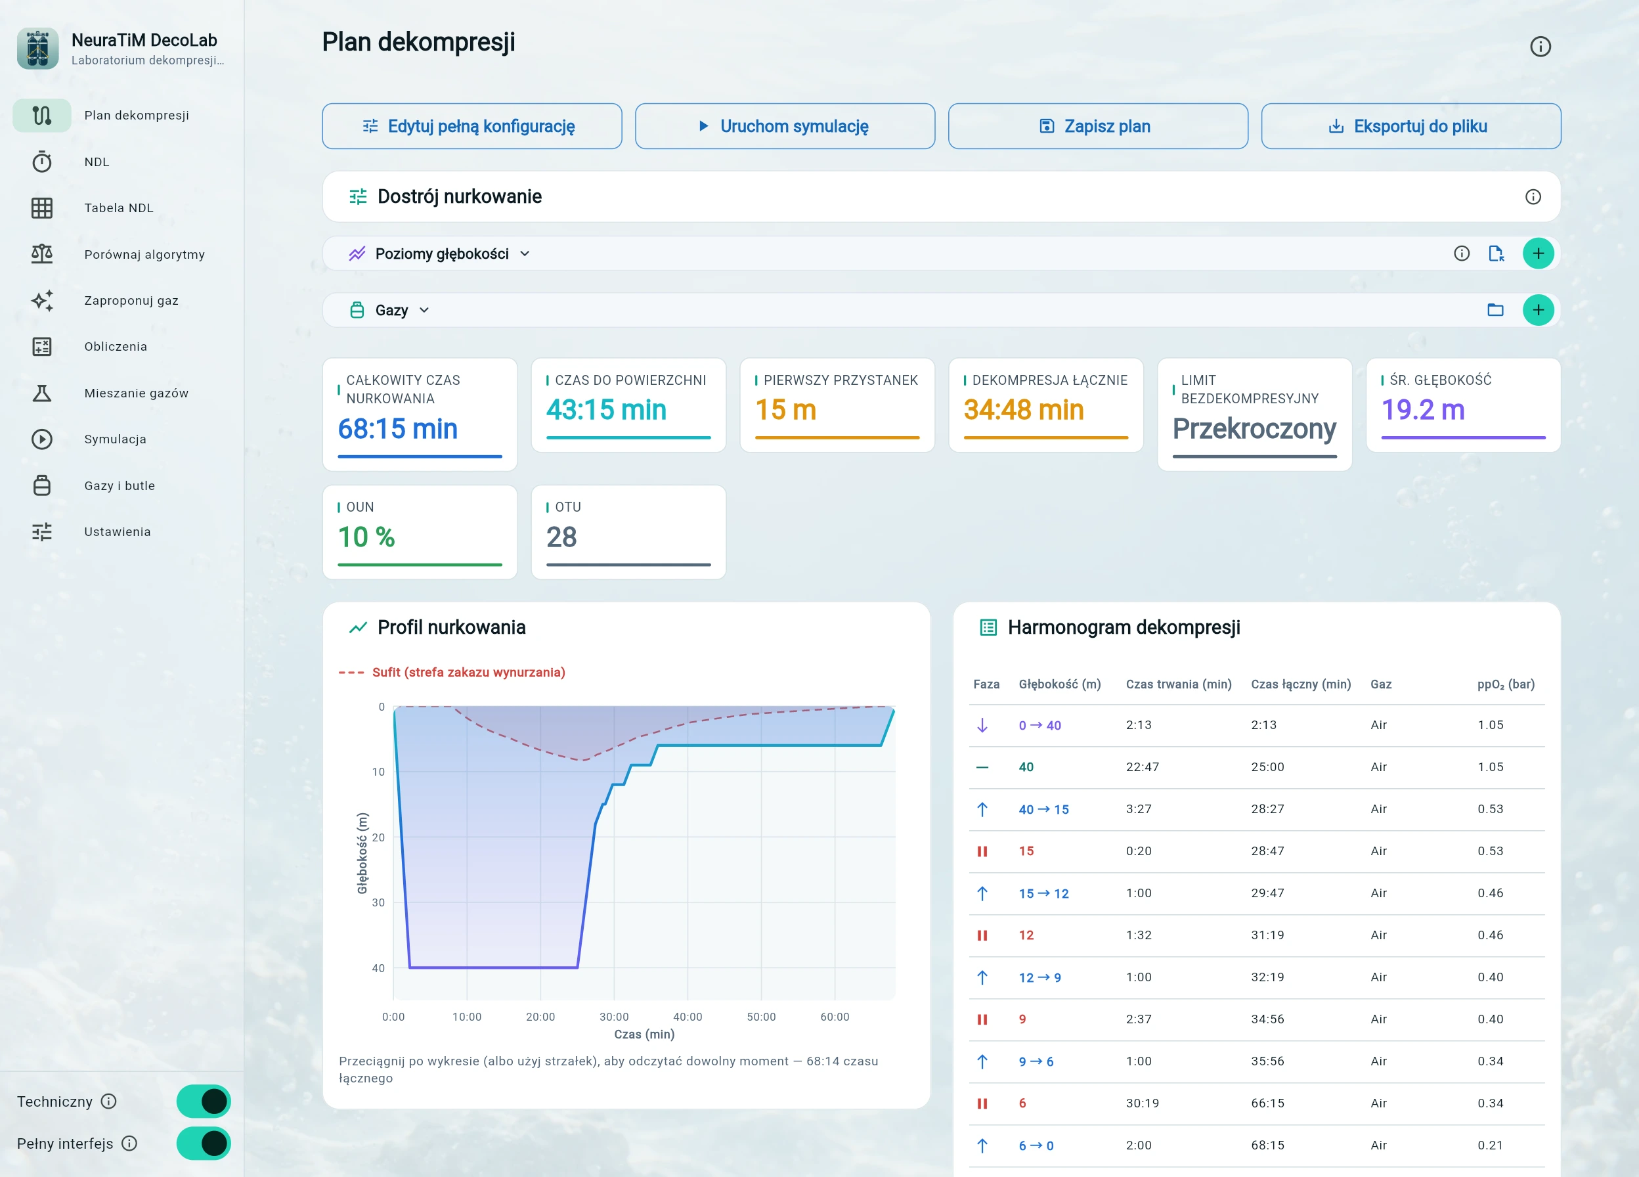Open the NDL timer icon in sidebar
The image size is (1639, 1177).
pos(42,161)
